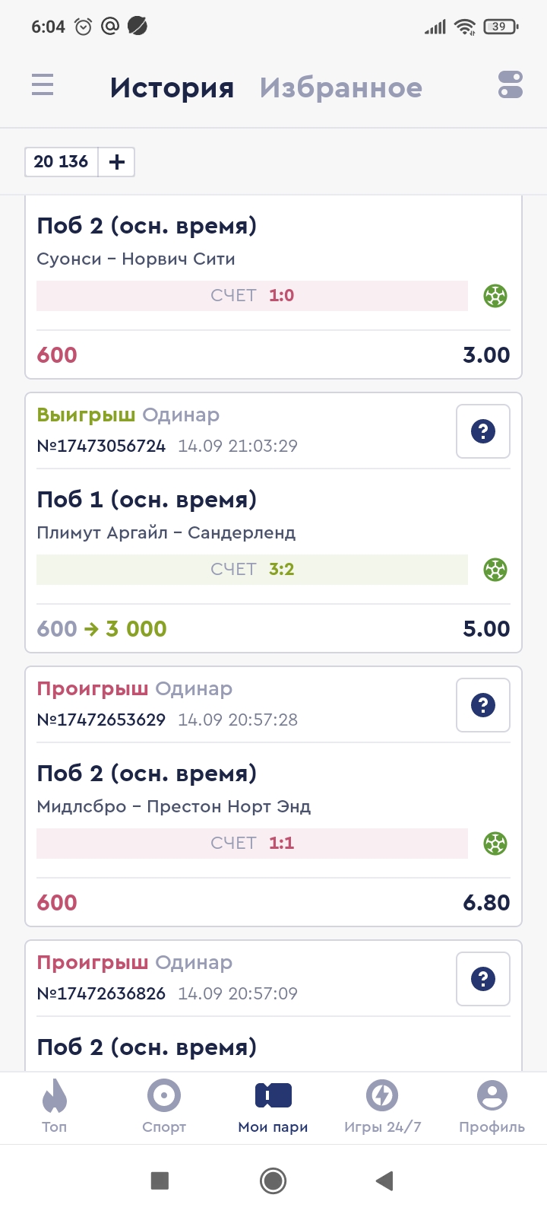547x1217 pixels.
Task: Open Игры 24/7 section
Action: [x=382, y=1107]
